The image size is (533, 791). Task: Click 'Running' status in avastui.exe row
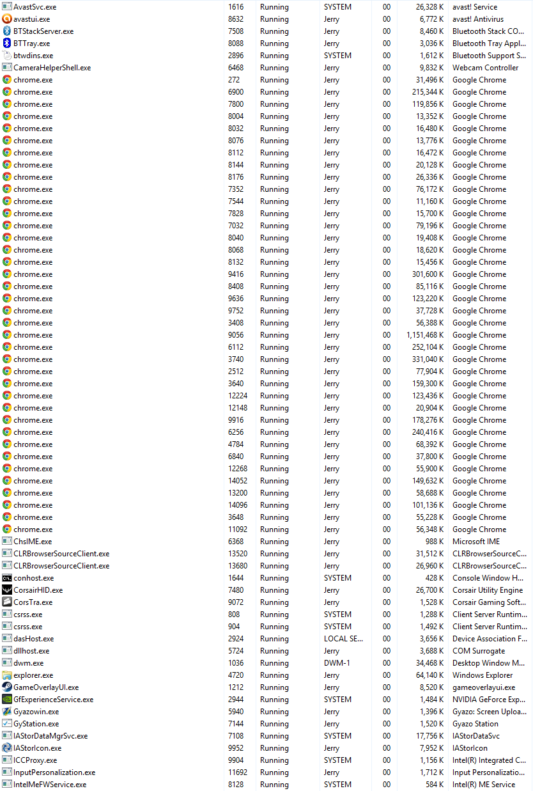[274, 19]
